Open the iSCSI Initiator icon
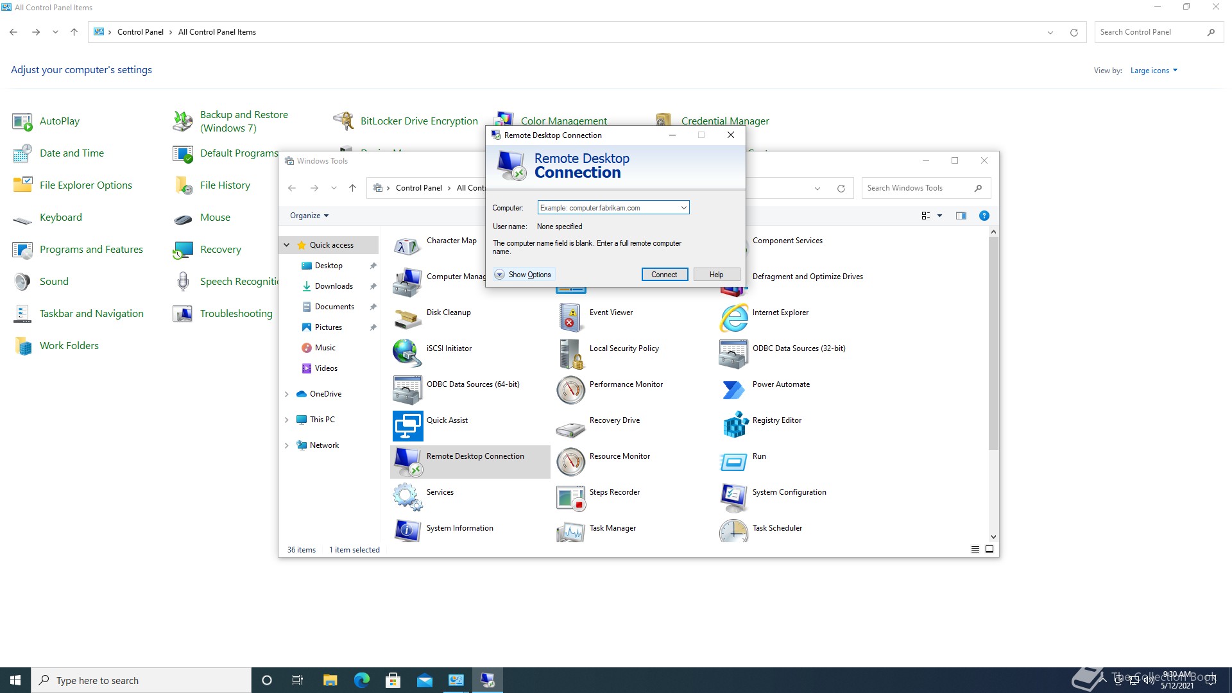The width and height of the screenshot is (1232, 693). tap(407, 354)
